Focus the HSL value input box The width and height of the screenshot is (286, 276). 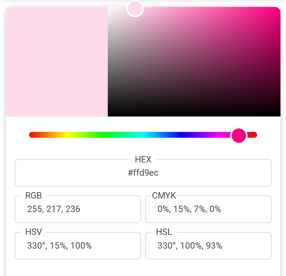208,246
